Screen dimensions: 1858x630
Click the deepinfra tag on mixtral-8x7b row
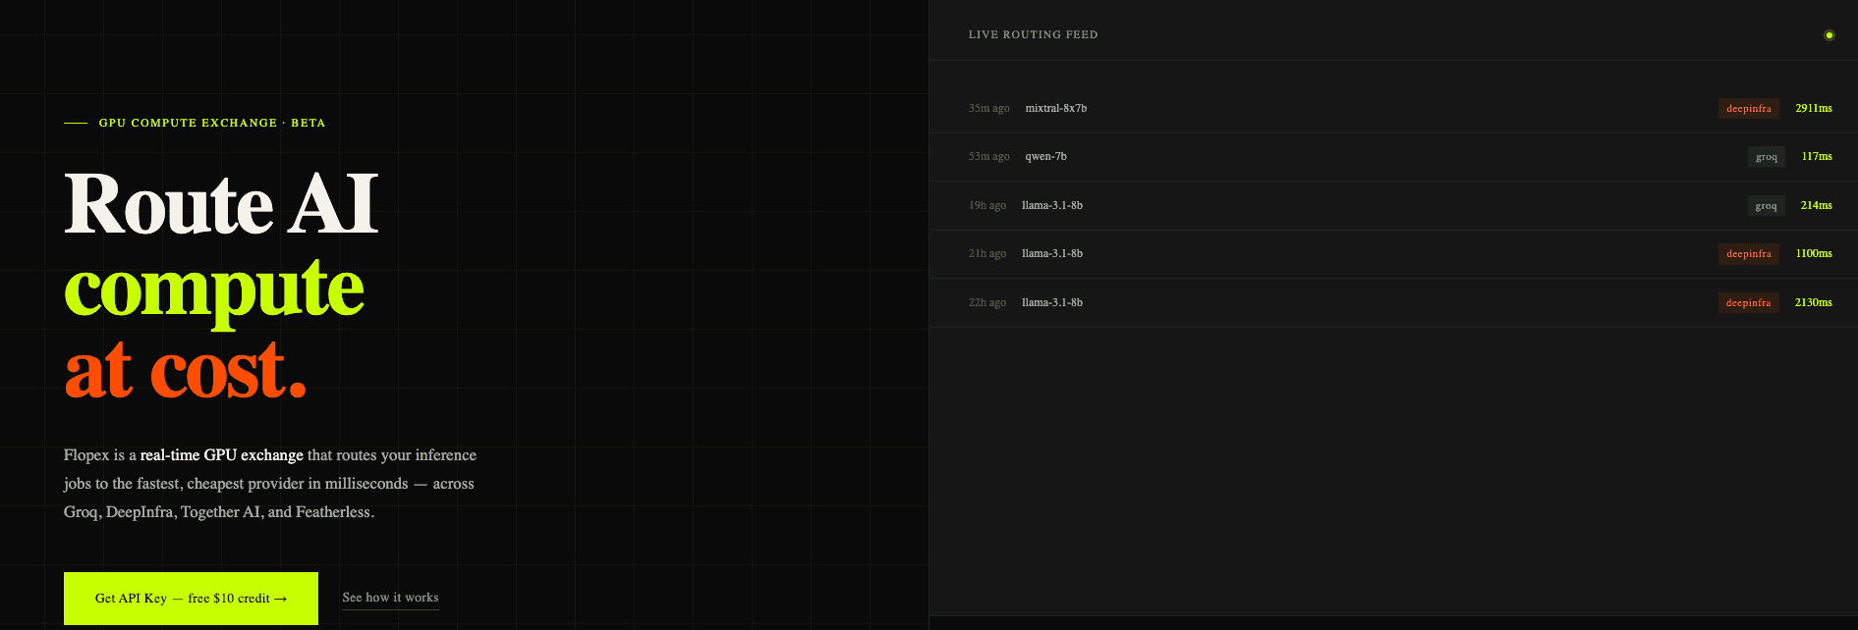(x=1749, y=109)
